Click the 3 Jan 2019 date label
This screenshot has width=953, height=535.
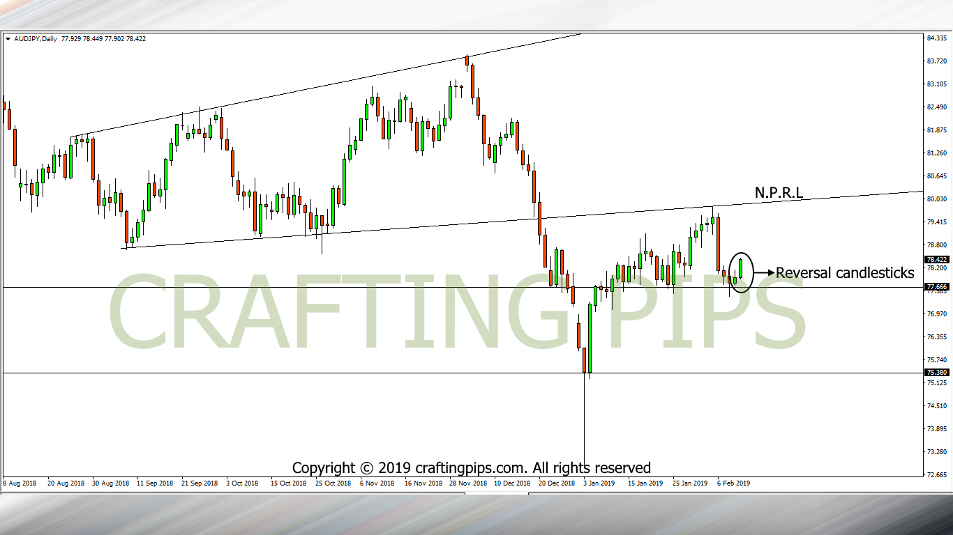599,483
